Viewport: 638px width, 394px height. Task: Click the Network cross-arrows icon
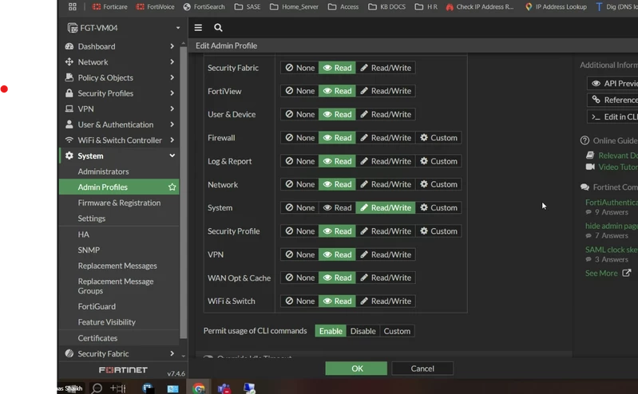[69, 61]
